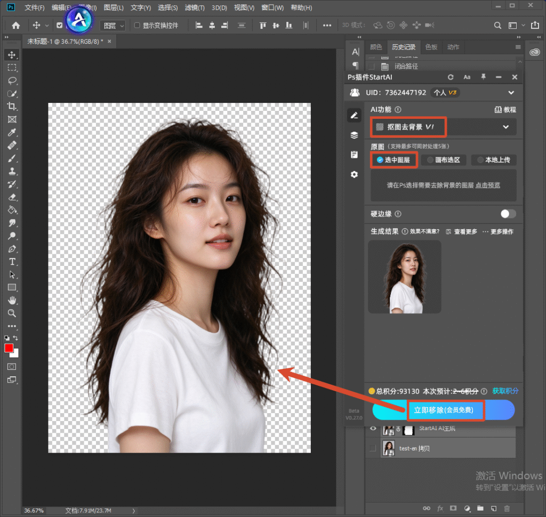546x517 pixels.
Task: Expand the UID account chevron
Action: click(511, 93)
